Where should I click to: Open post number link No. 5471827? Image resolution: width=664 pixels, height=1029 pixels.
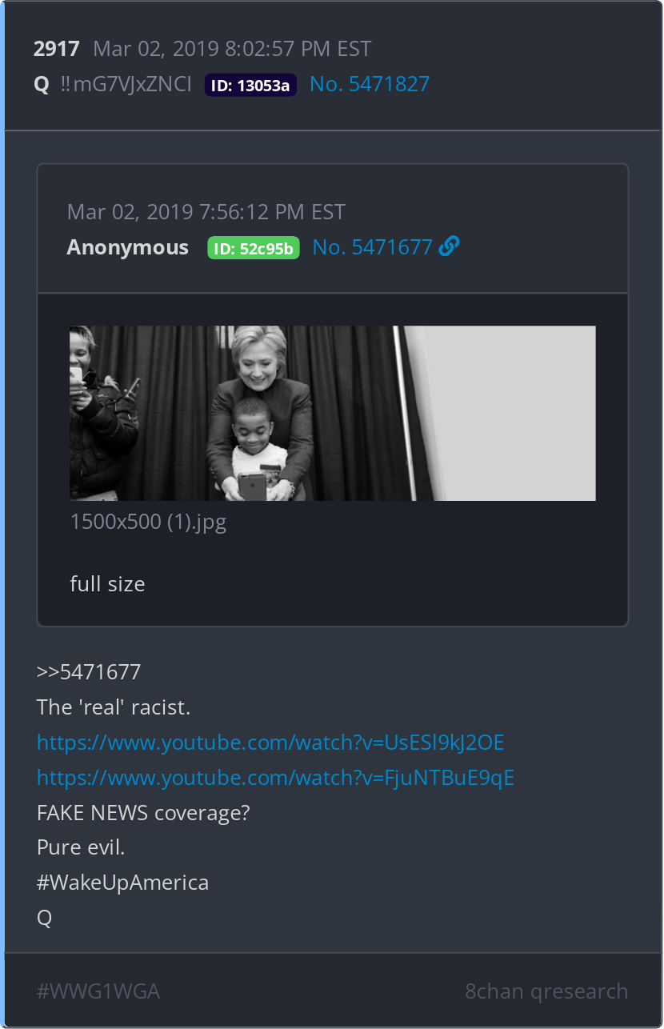(x=370, y=84)
